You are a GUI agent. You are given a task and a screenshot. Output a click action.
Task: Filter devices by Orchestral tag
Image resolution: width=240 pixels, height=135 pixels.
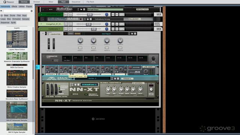(x=16, y=19)
